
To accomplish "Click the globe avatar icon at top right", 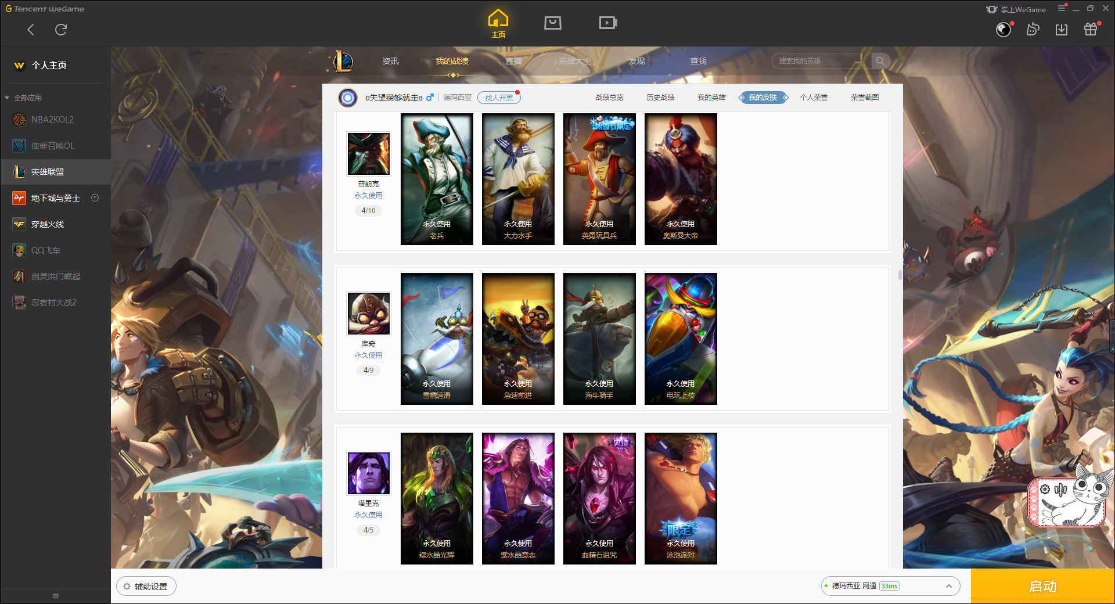I will (1003, 29).
